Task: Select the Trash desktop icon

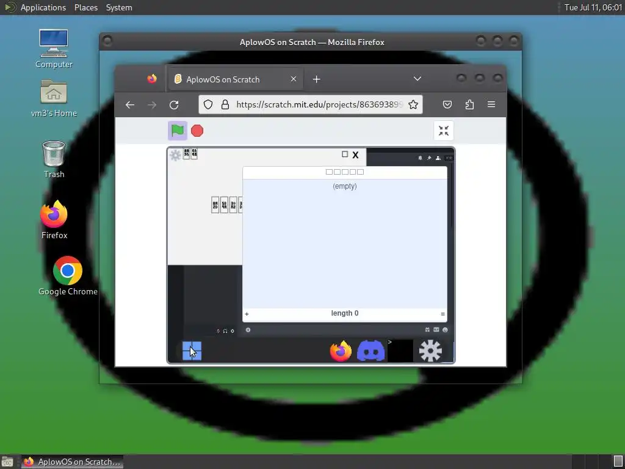Action: (x=54, y=159)
